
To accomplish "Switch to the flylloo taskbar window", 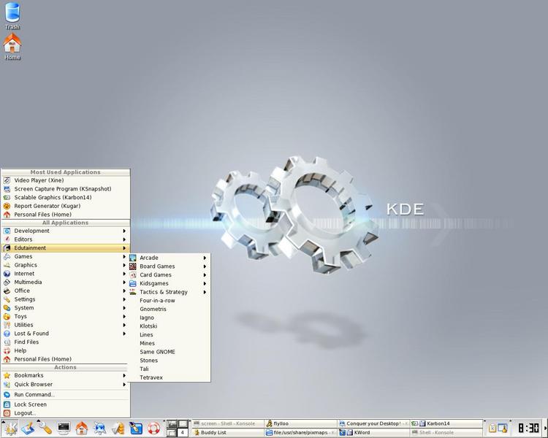I will (300, 423).
